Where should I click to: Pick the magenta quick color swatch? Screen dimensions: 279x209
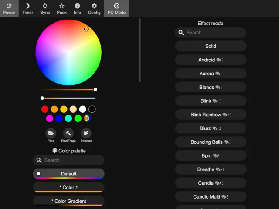(x=49, y=118)
